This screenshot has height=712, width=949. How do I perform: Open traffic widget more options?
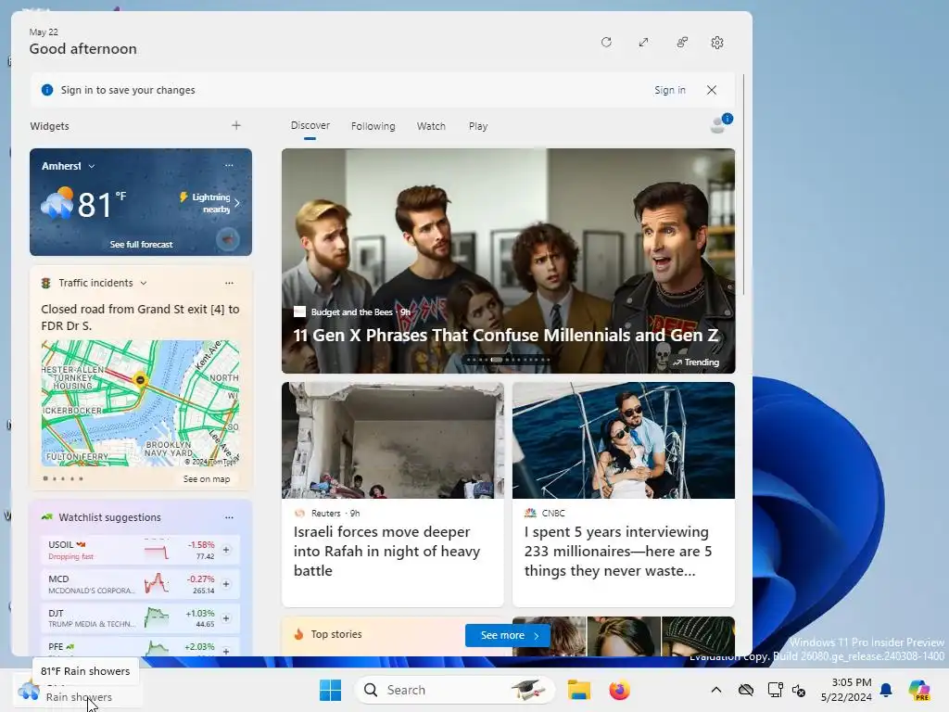229,283
